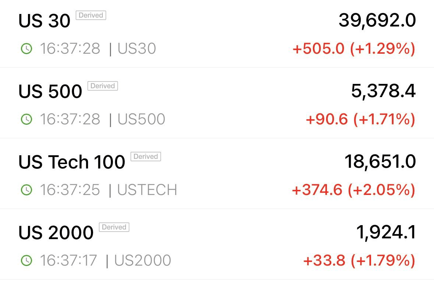This screenshot has width=434, height=284.
Task: Click the green clock icon for US 2000
Action: (x=27, y=260)
